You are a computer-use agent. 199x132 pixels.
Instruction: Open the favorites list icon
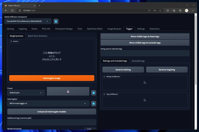[168, 10]
